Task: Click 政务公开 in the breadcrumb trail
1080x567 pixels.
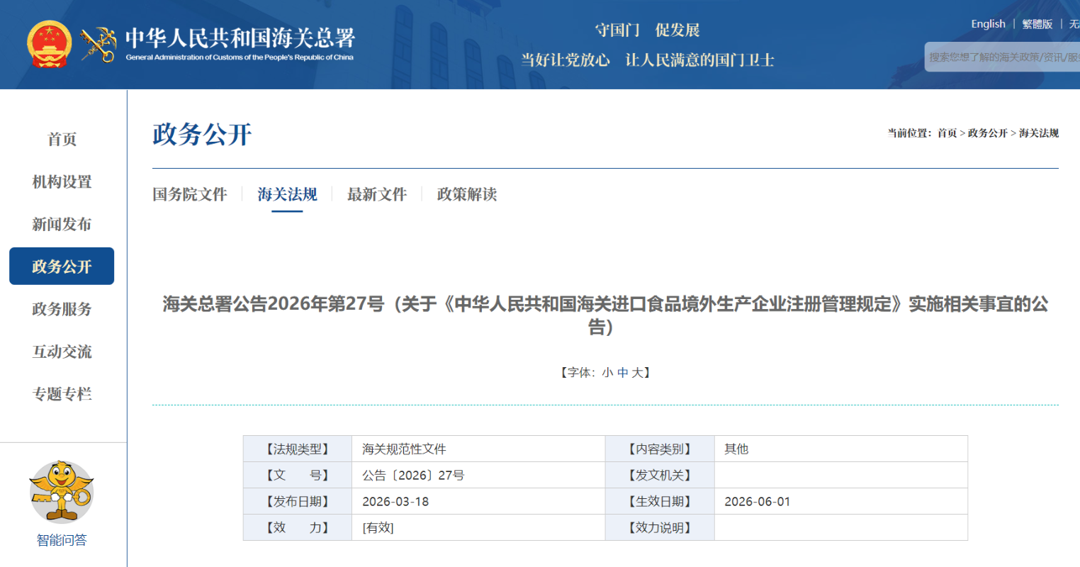Action: click(987, 133)
